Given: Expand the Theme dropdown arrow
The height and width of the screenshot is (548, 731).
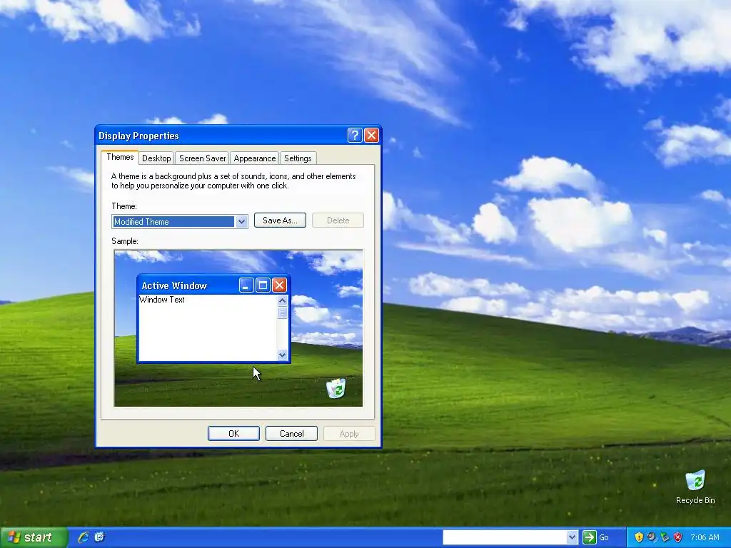Looking at the screenshot, I should [241, 222].
